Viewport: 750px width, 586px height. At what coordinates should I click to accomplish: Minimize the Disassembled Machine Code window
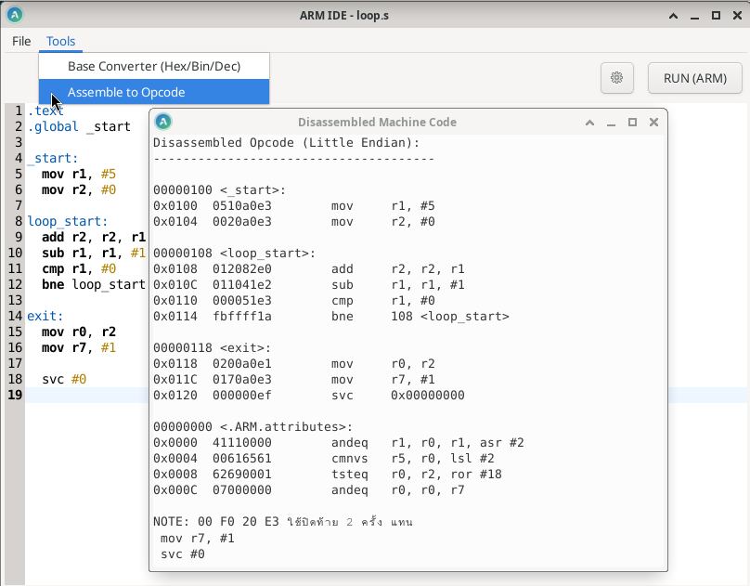(x=611, y=123)
